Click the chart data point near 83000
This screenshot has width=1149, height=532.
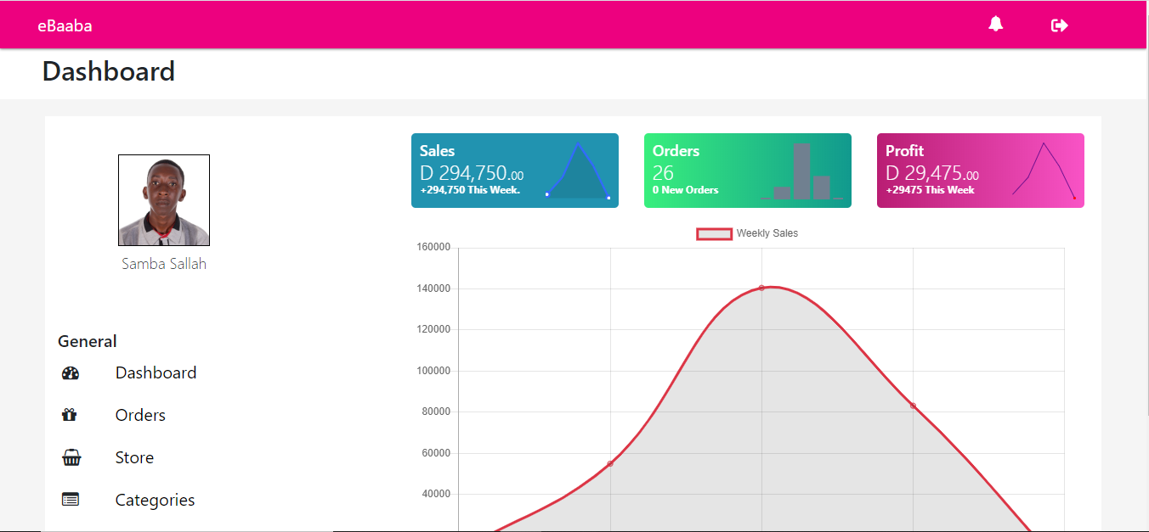click(x=914, y=406)
